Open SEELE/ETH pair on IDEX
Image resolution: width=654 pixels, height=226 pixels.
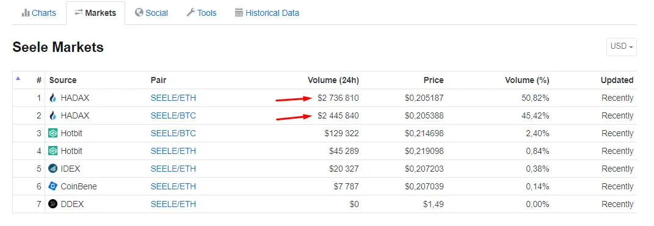point(173,169)
